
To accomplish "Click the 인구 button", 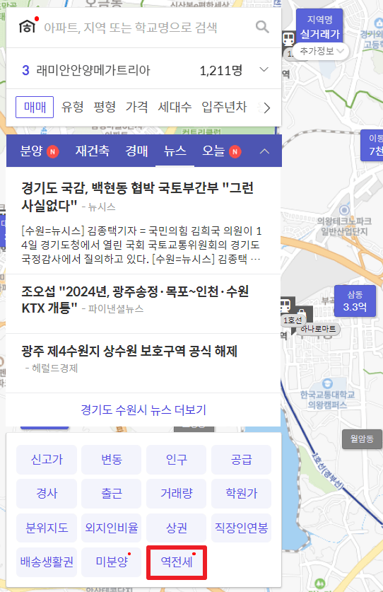I will 176,460.
